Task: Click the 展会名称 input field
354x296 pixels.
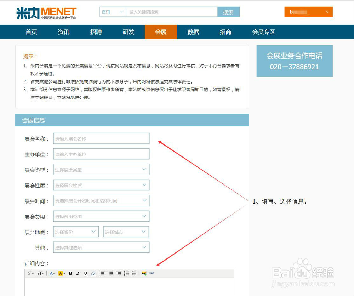Action: pyautogui.click(x=101, y=138)
